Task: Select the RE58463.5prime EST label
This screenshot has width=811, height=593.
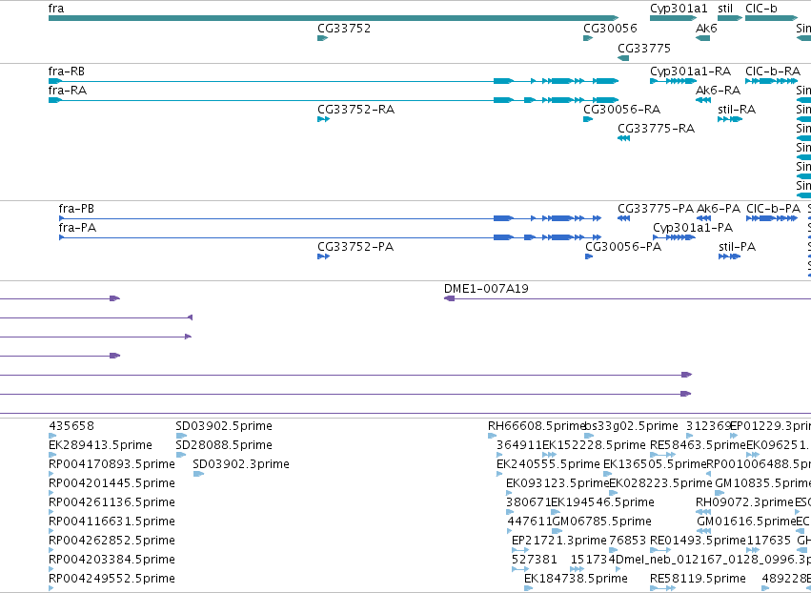Action: 698,445
